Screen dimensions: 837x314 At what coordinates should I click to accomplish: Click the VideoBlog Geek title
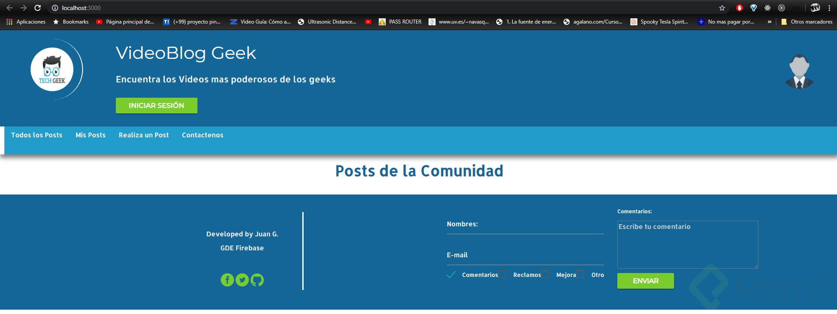[186, 53]
